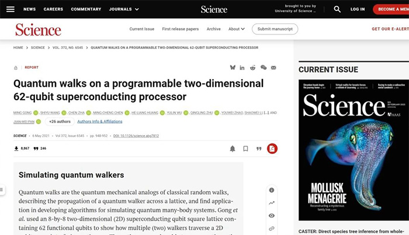Click author name MING GONG

point(22,113)
